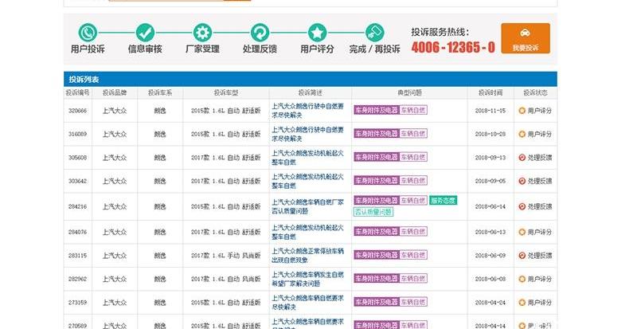Open complaint 283115 summary link

click(308, 256)
